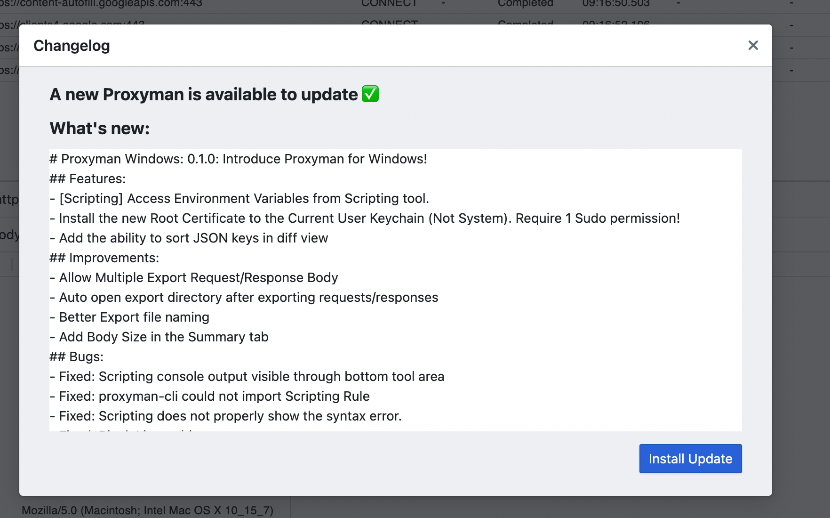Click 'Fixed: Scripting does not properly show' line
Viewport: 830px width, 518px height.
[x=225, y=416]
